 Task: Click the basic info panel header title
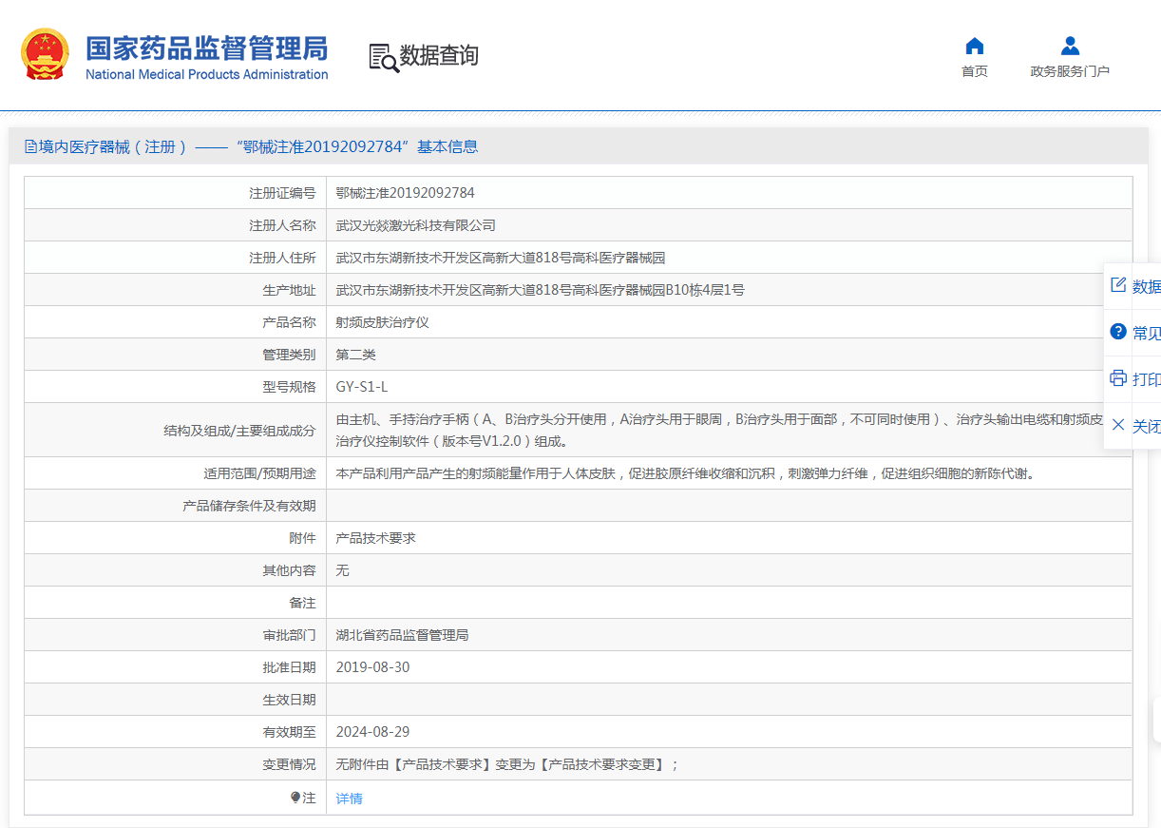pyautogui.click(x=258, y=146)
